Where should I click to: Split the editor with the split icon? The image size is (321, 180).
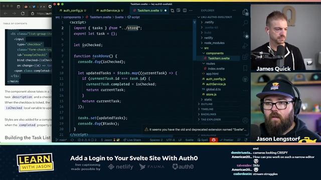click(x=185, y=10)
